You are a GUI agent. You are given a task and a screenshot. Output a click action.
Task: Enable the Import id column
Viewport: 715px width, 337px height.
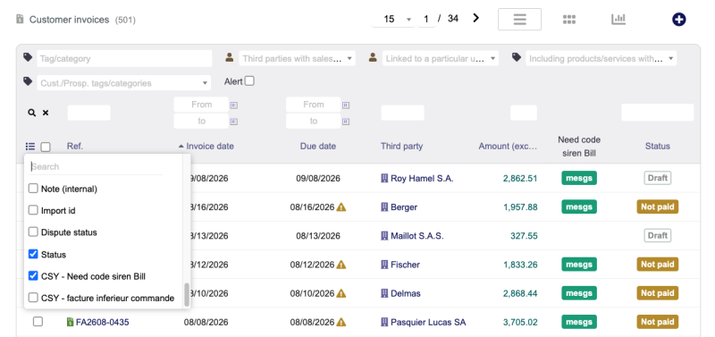point(33,210)
